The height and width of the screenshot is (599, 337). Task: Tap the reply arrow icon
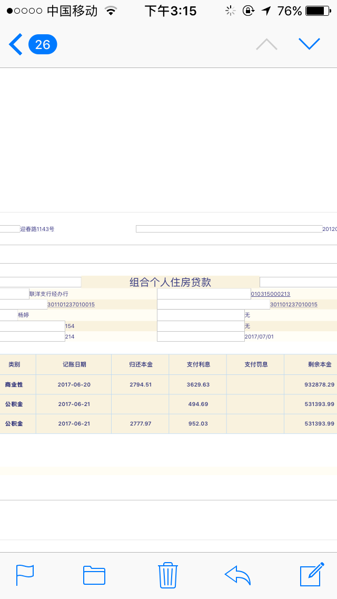pyautogui.click(x=237, y=575)
